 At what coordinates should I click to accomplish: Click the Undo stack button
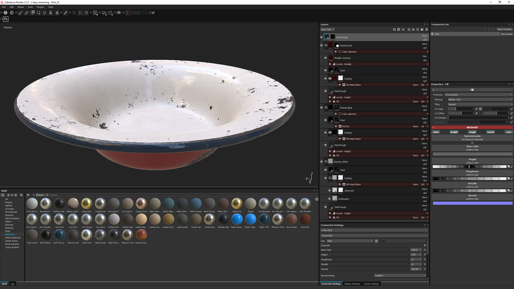pos(374,230)
